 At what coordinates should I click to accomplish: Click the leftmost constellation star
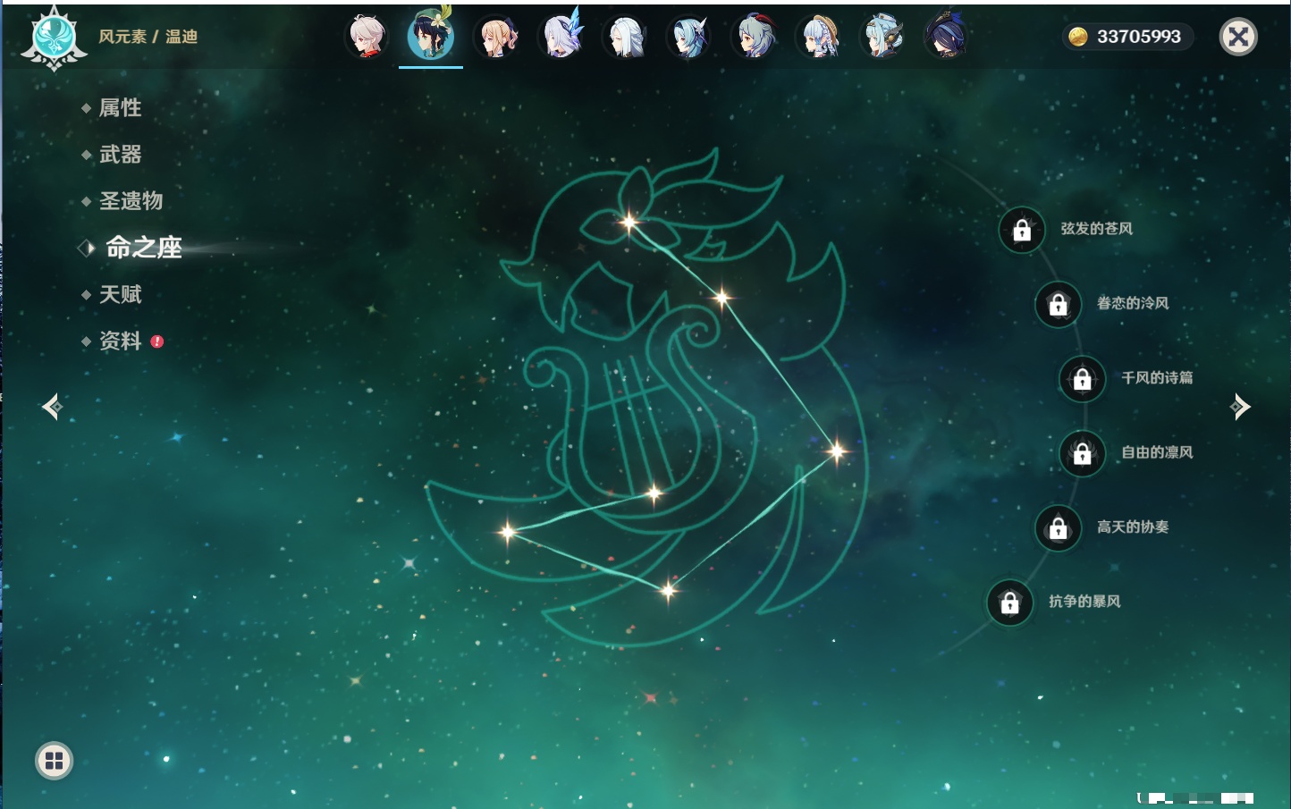coord(508,532)
